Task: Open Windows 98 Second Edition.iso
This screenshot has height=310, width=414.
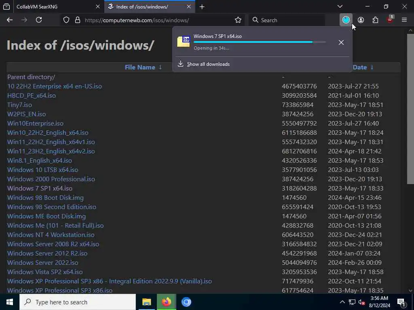Action: 51,207
